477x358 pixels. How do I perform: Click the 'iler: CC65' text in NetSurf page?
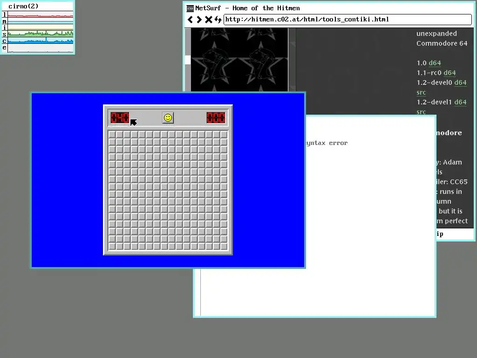452,182
